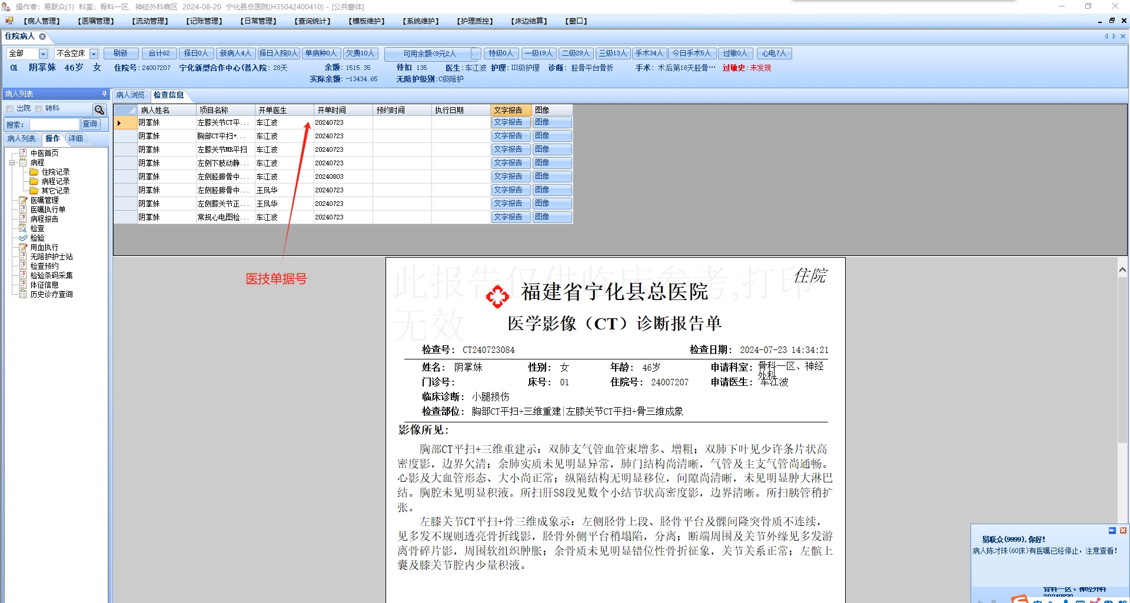Click the application icon at left of menu bar
The height and width of the screenshot is (603, 1130).
[x=9, y=21]
